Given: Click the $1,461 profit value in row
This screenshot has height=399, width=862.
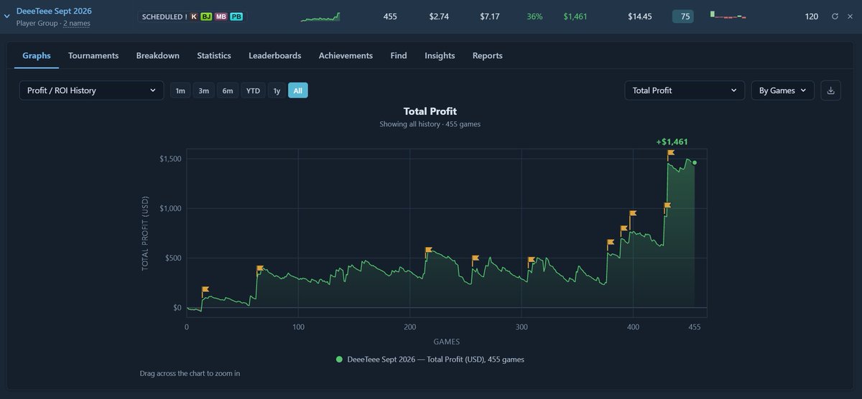Looking at the screenshot, I should click(576, 17).
